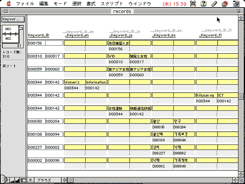Open the スクリプト menu
The image size is (245, 184).
[112, 4]
